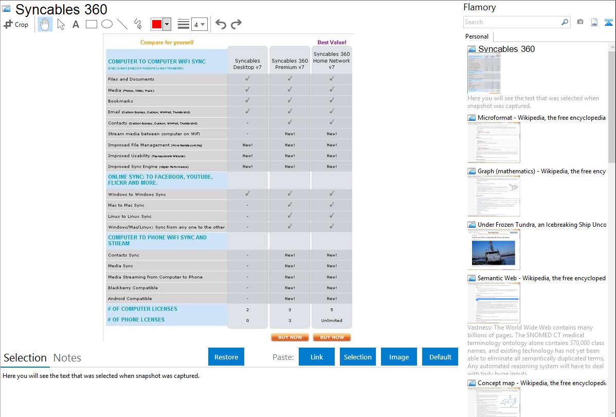Viewport: 616px width, 417px height.
Task: Open the Microformat Wikipedia snapshot thumbnail
Action: point(494,142)
